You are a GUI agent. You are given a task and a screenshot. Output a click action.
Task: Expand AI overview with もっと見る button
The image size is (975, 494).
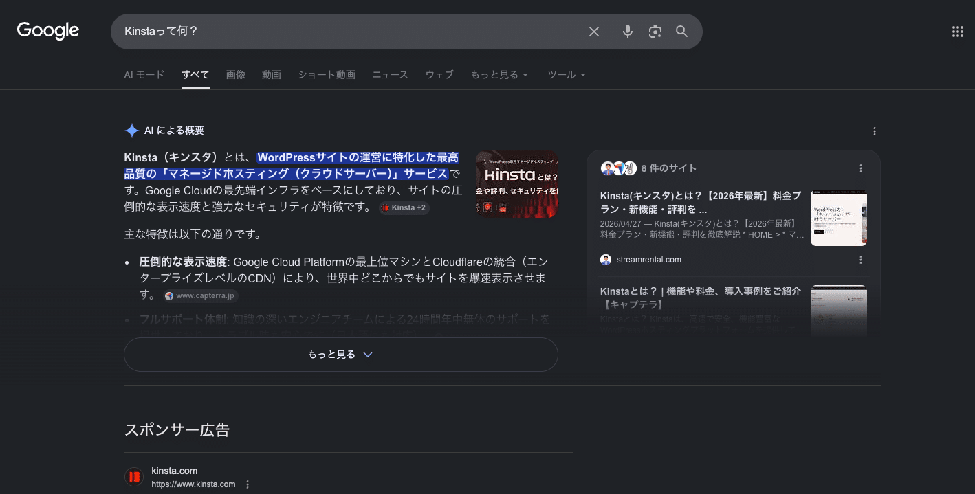point(340,355)
